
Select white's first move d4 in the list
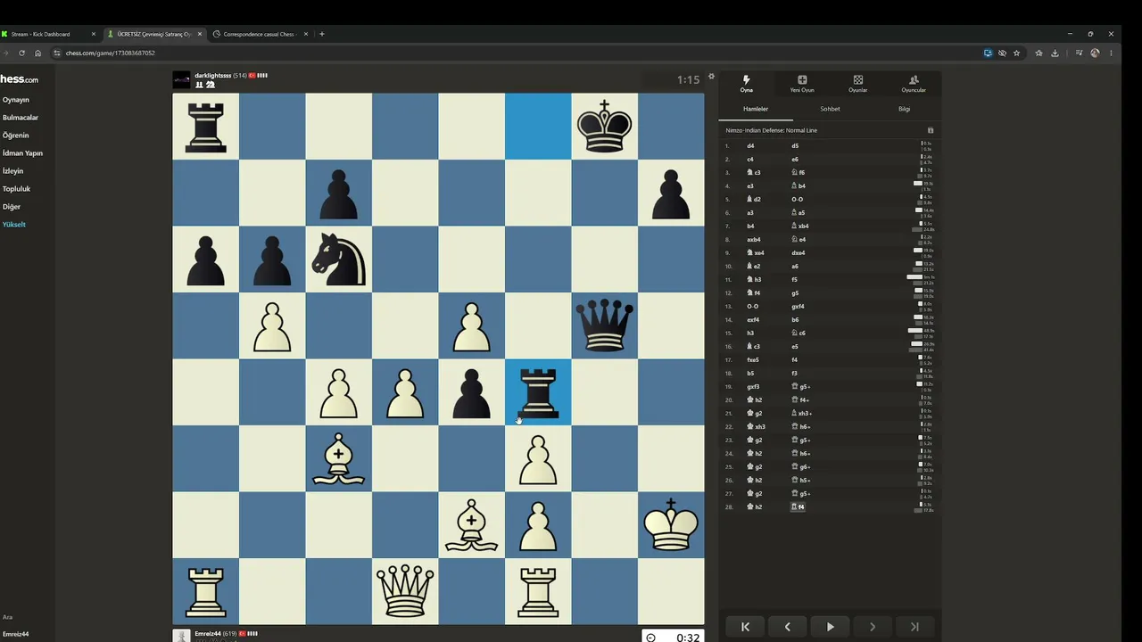751,146
